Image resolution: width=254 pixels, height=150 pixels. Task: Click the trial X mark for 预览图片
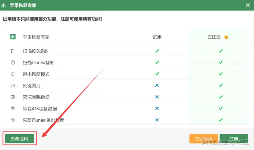[157, 85]
